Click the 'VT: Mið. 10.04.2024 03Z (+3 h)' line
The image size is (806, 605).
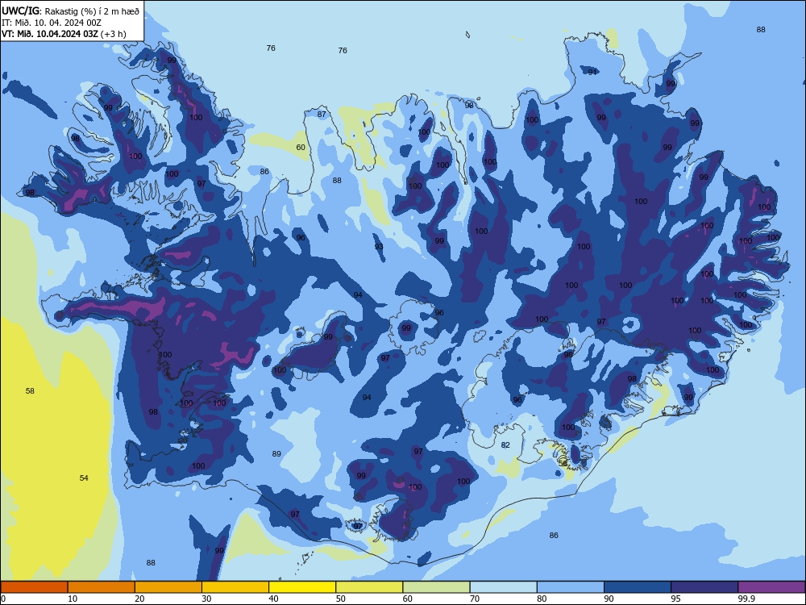click(64, 34)
